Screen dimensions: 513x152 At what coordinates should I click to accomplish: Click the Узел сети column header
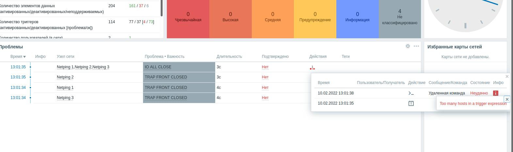[x=66, y=57]
